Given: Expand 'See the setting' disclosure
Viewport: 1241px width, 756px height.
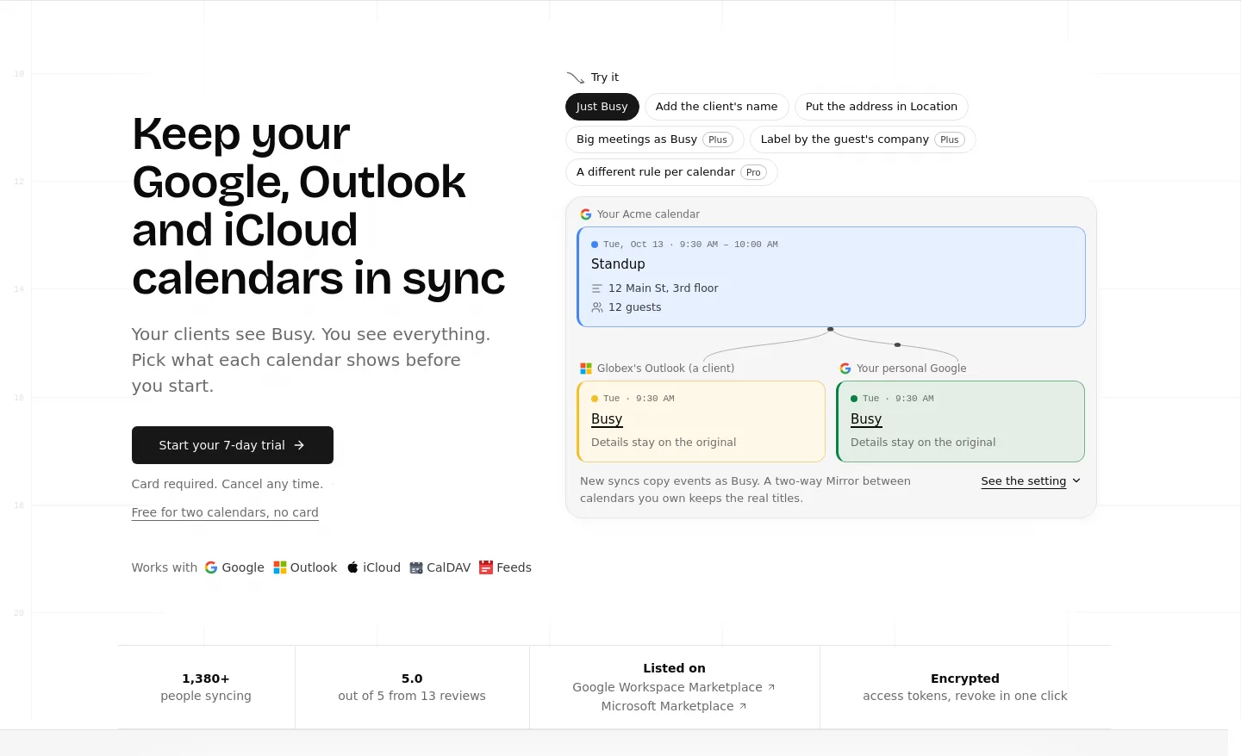Looking at the screenshot, I should point(1031,481).
